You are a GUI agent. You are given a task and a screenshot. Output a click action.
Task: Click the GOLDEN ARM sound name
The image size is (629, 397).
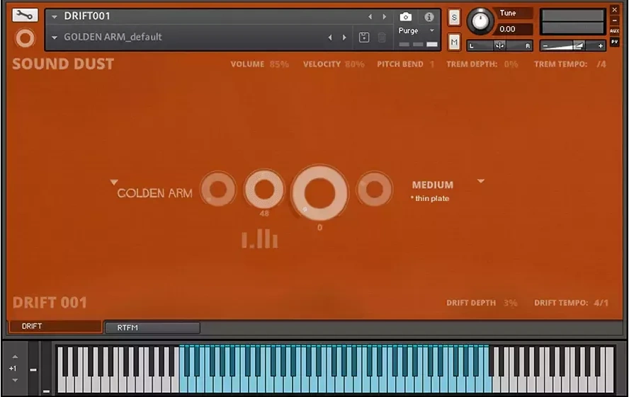click(154, 193)
